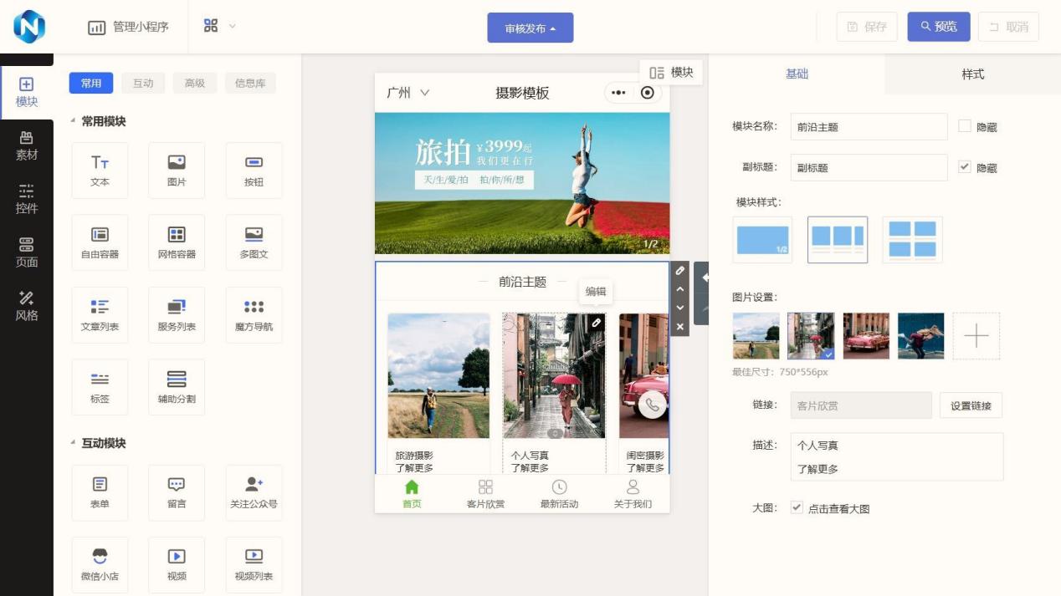Viewport: 1061px width, 596px height.
Task: Choose the single-image carousel module style
Action: point(762,240)
